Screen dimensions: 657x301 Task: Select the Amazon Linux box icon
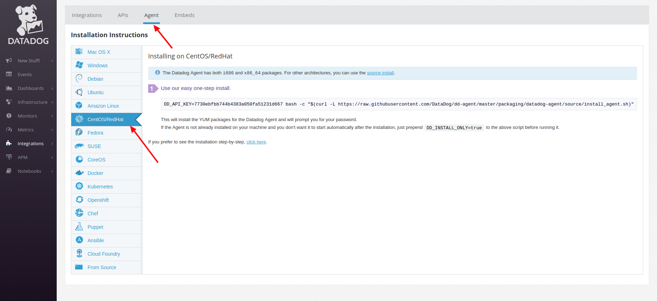pyautogui.click(x=79, y=106)
